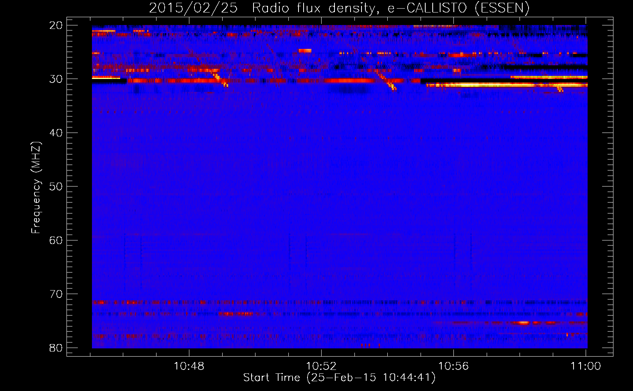This screenshot has height=391, width=633.
Task: Select the "Frequency (MHZ)" y-axis label
Action: 36,188
